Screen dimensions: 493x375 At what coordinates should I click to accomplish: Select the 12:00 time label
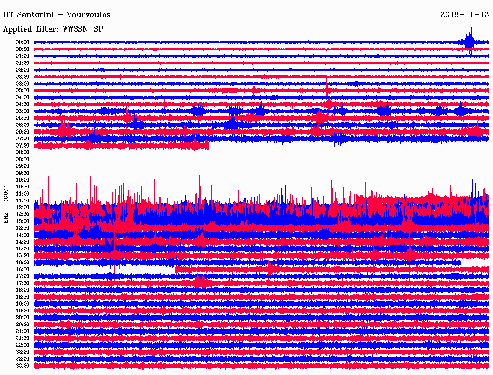(23, 207)
